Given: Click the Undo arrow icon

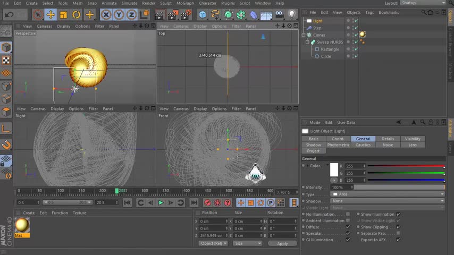Looking at the screenshot, I should (x=9, y=15).
